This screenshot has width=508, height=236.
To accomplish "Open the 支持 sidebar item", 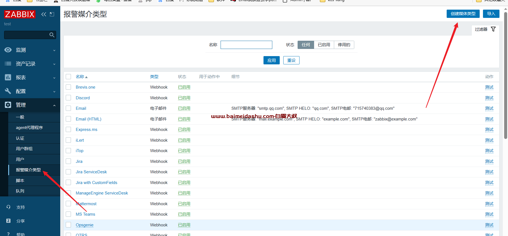I will point(21,207).
